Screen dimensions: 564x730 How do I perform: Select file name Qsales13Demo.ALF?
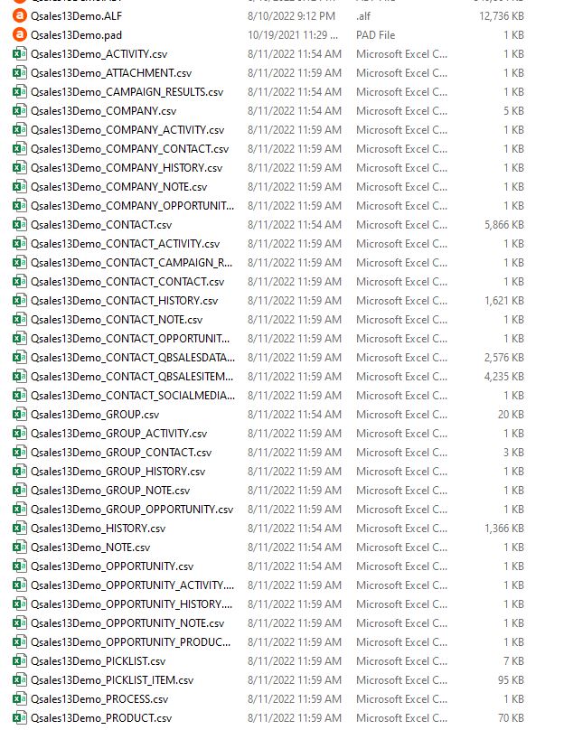coord(77,16)
